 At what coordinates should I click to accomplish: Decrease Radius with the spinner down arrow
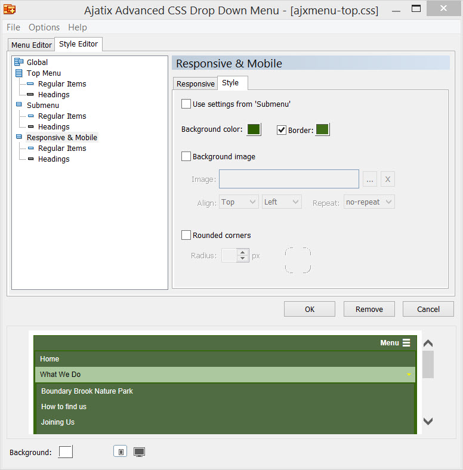(x=243, y=258)
